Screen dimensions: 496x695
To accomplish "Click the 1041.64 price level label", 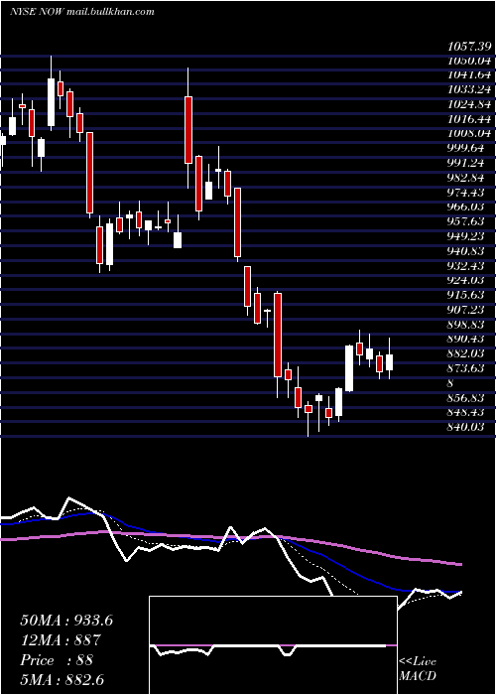I will (469, 74).
